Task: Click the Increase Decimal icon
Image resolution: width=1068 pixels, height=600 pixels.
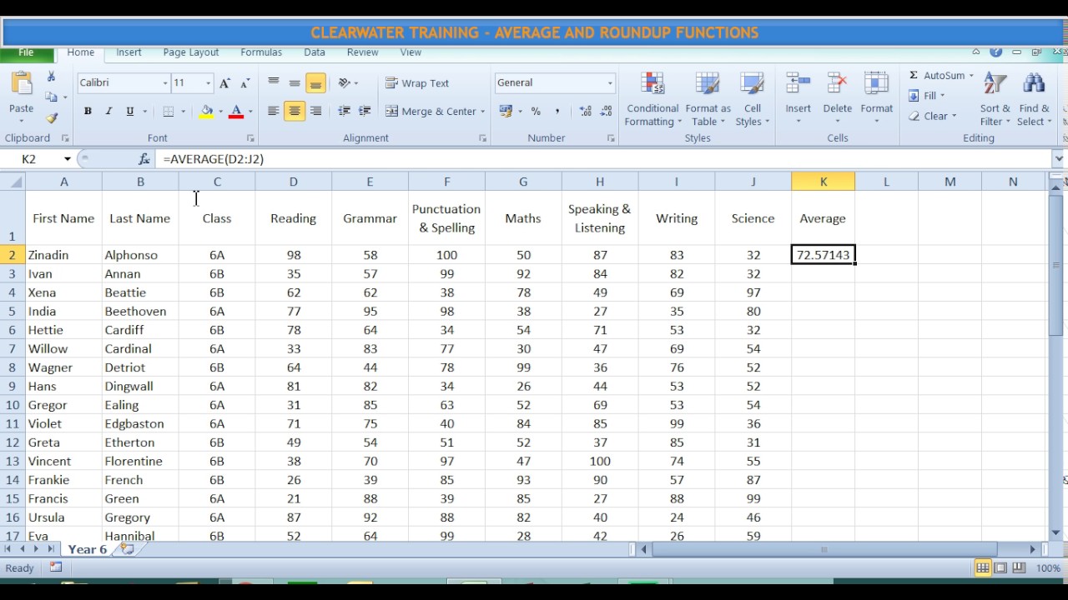Action: click(x=585, y=111)
